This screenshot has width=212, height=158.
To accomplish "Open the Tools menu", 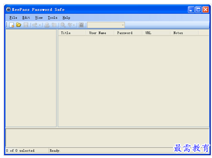I will point(53,18).
